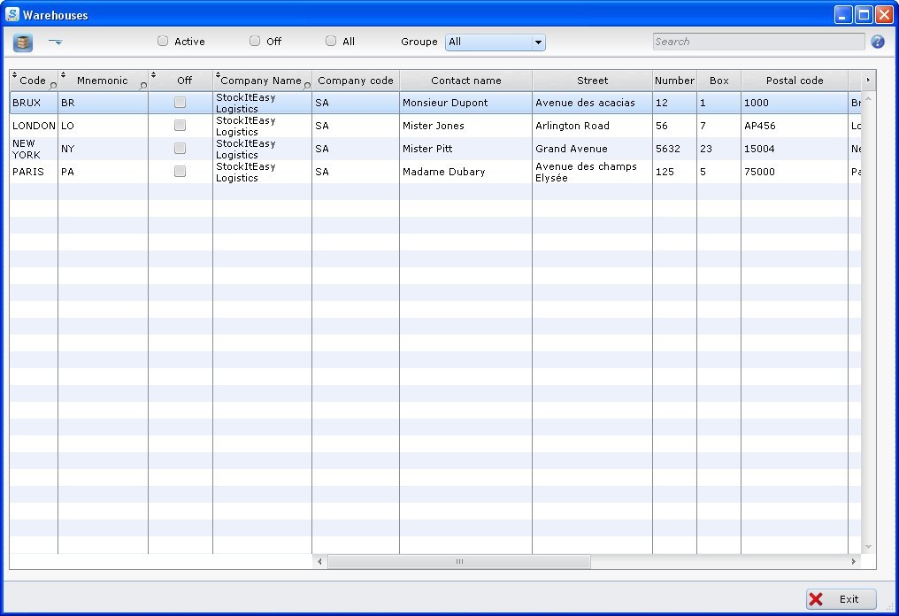The width and height of the screenshot is (899, 616).
Task: Toggle the Off checkbox for the BRUX row
Action: (181, 102)
